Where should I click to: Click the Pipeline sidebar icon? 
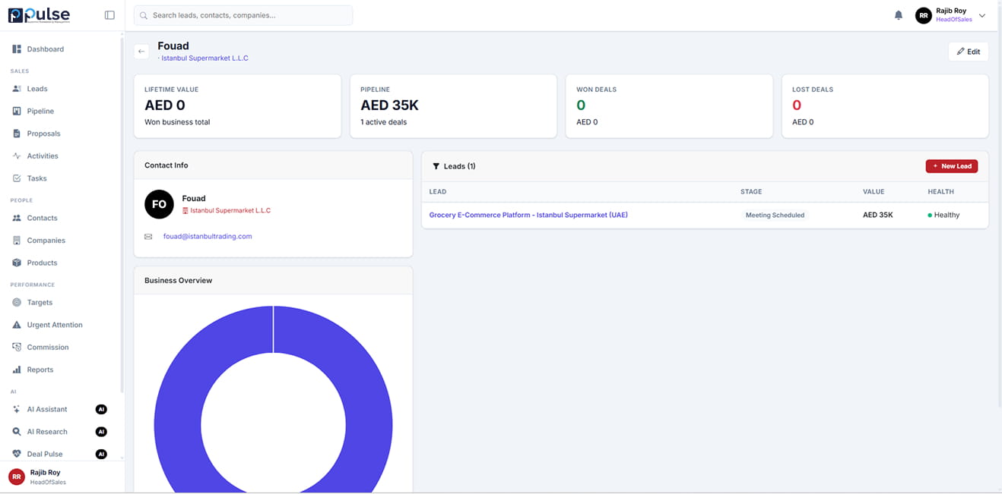tap(17, 112)
